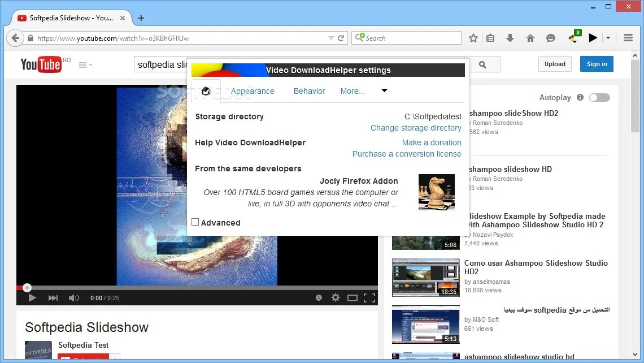Open the Jocly Firefox Addon link
Image resolution: width=644 pixels, height=363 pixels.
pos(359,181)
